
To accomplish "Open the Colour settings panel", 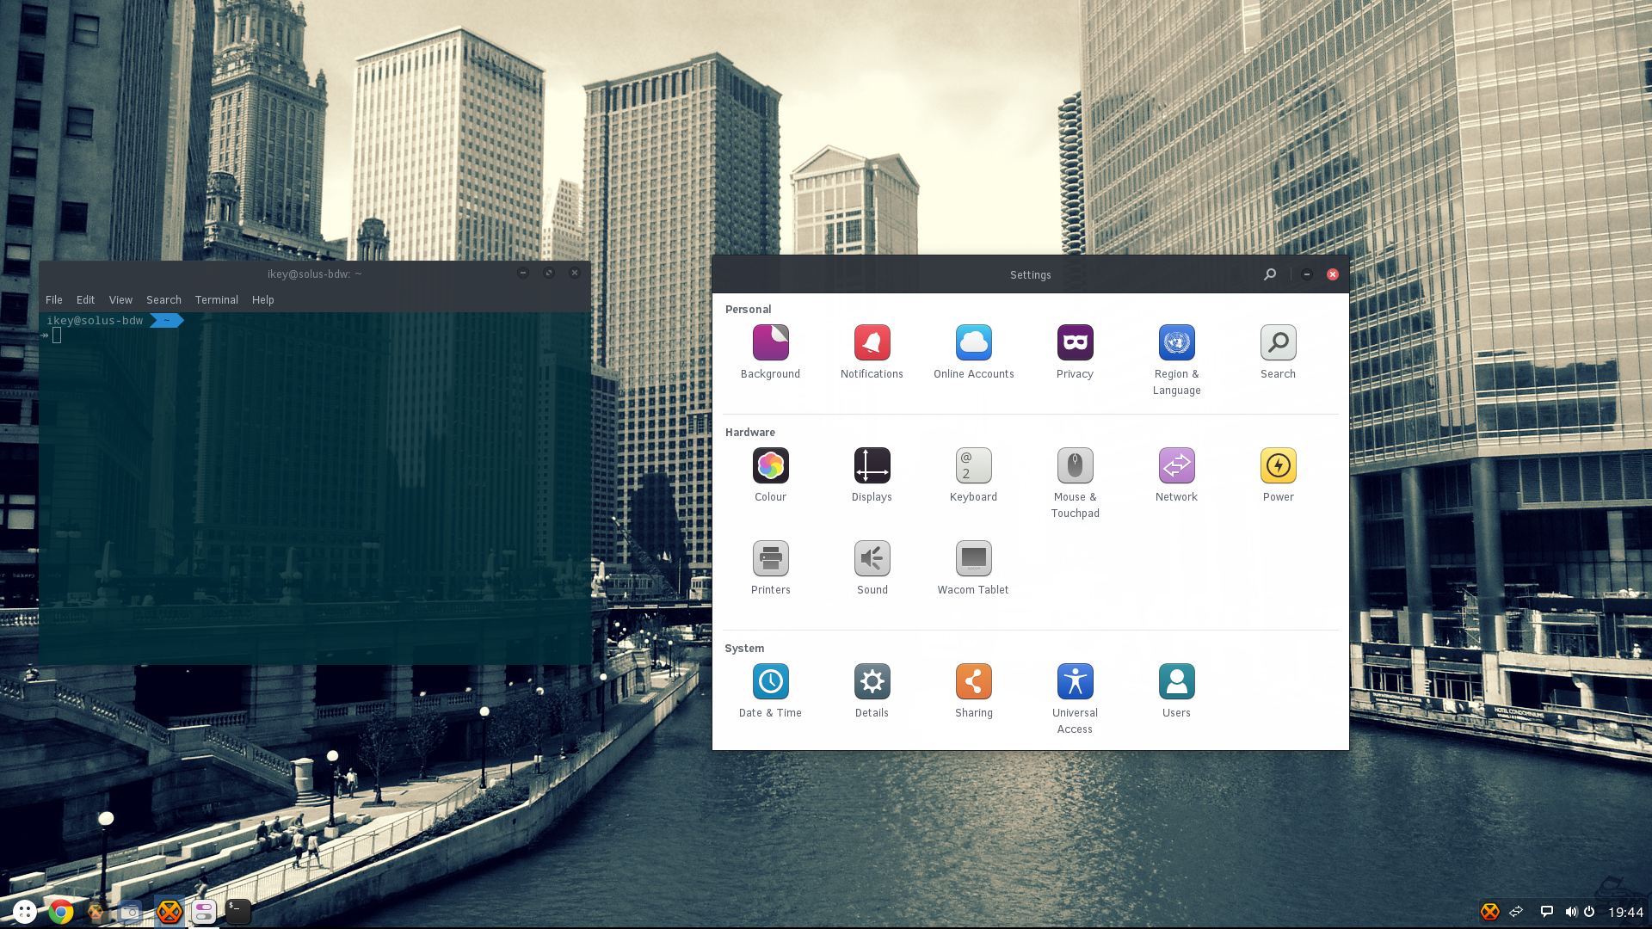I will tap(770, 476).
